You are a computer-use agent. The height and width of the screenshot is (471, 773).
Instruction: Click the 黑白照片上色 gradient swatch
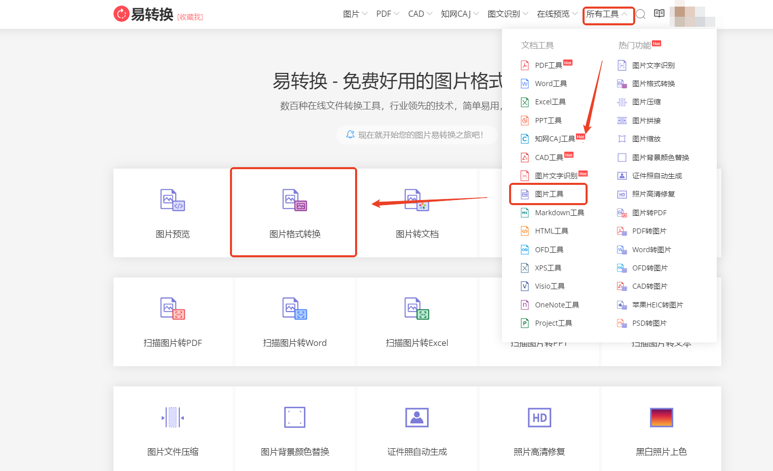click(661, 417)
